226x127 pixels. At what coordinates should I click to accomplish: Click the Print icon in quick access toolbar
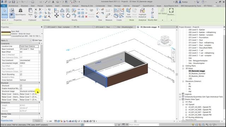pos(33,2)
